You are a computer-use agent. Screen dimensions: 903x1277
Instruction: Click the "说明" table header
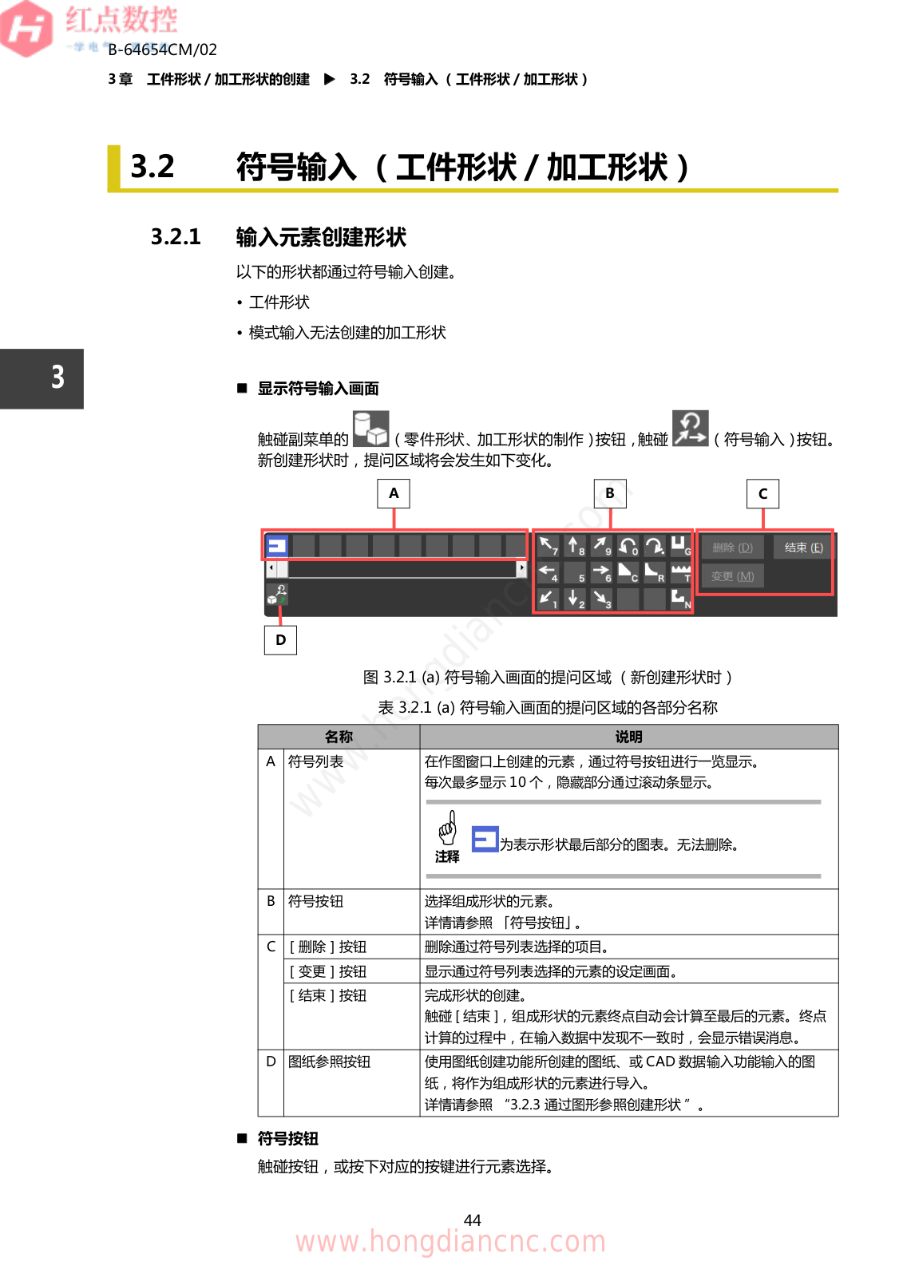pos(629,737)
